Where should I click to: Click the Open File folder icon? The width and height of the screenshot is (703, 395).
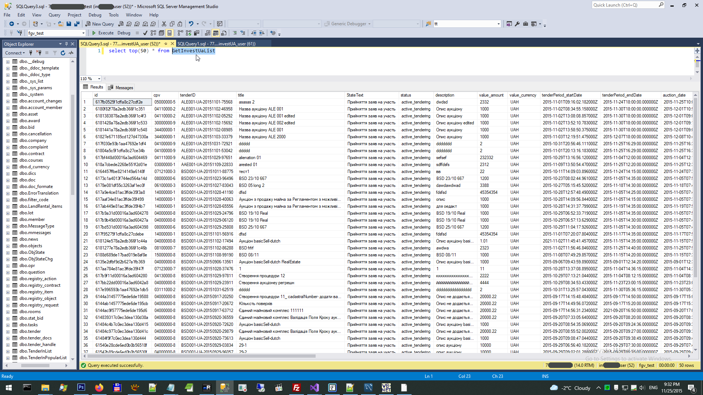point(60,24)
